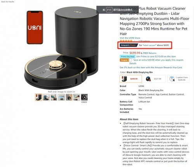Select the first product thumbnail with phone
Viewport: 194px width, 167px height.
click(x=39, y=97)
